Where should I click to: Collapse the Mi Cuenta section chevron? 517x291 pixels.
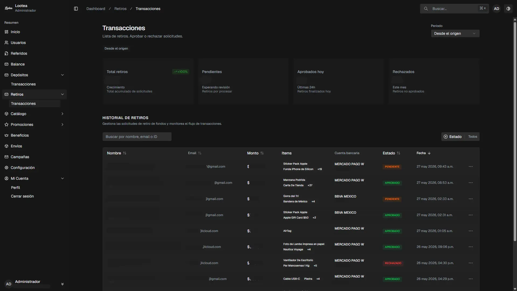coord(62,178)
